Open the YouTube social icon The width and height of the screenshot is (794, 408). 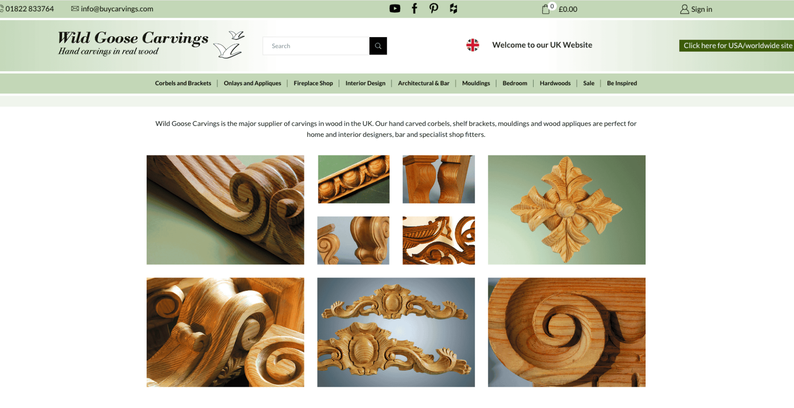coord(395,9)
